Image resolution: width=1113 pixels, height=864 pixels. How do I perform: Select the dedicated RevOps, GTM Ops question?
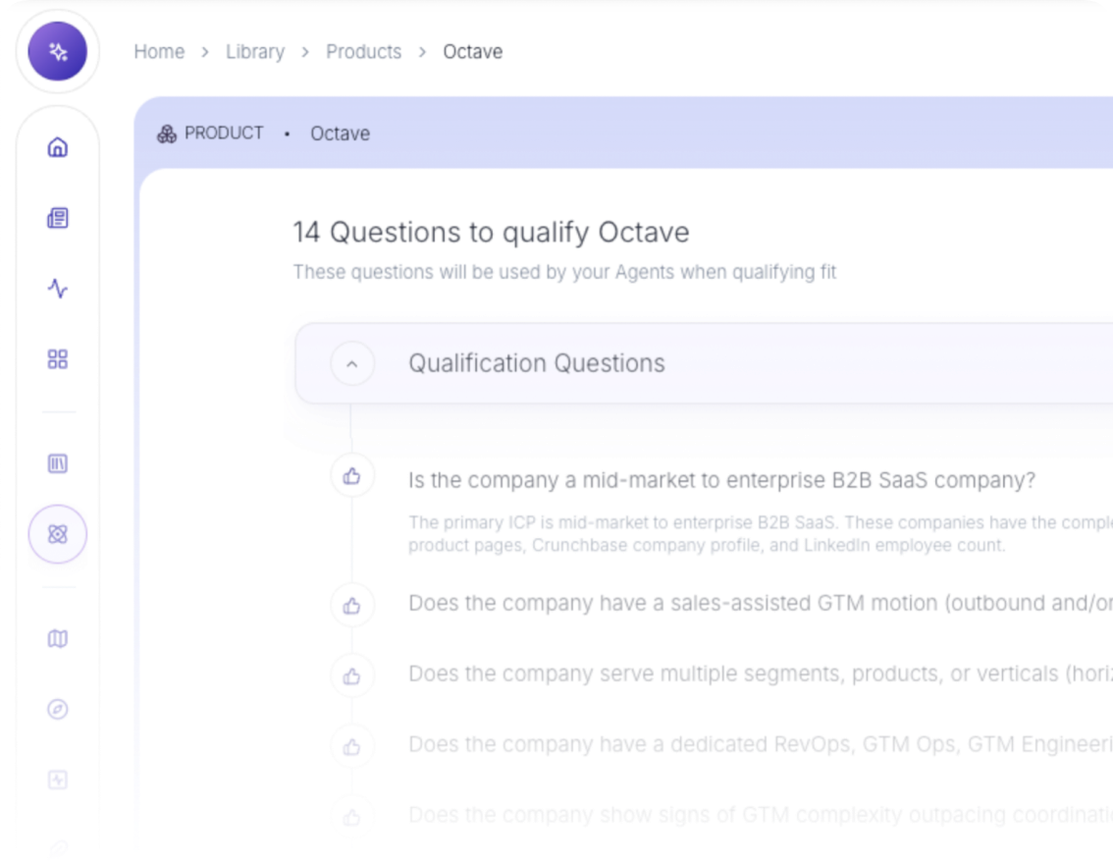[761, 744]
